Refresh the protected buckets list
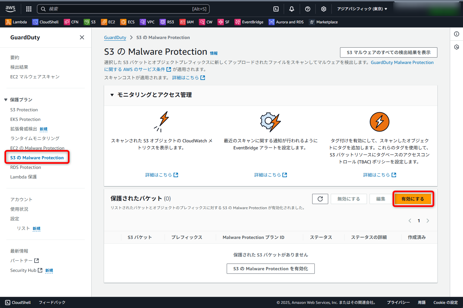 (320, 199)
